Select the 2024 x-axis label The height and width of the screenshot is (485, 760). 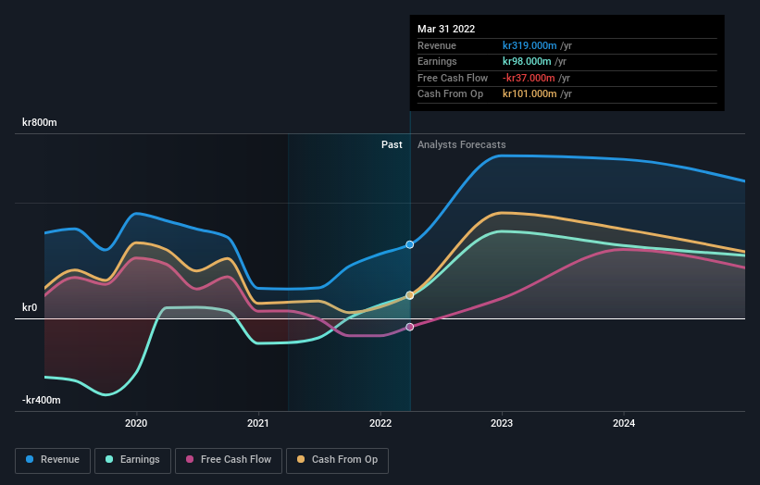pyautogui.click(x=624, y=423)
